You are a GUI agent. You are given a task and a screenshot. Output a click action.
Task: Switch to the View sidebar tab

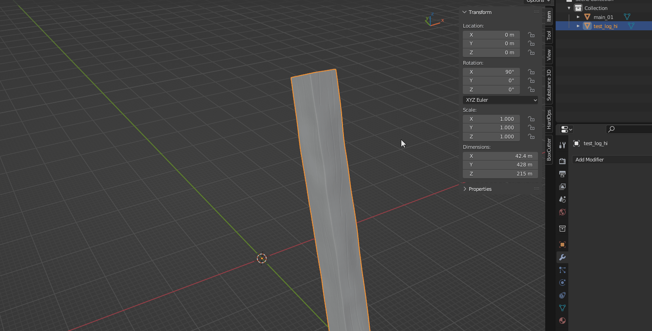tap(549, 55)
